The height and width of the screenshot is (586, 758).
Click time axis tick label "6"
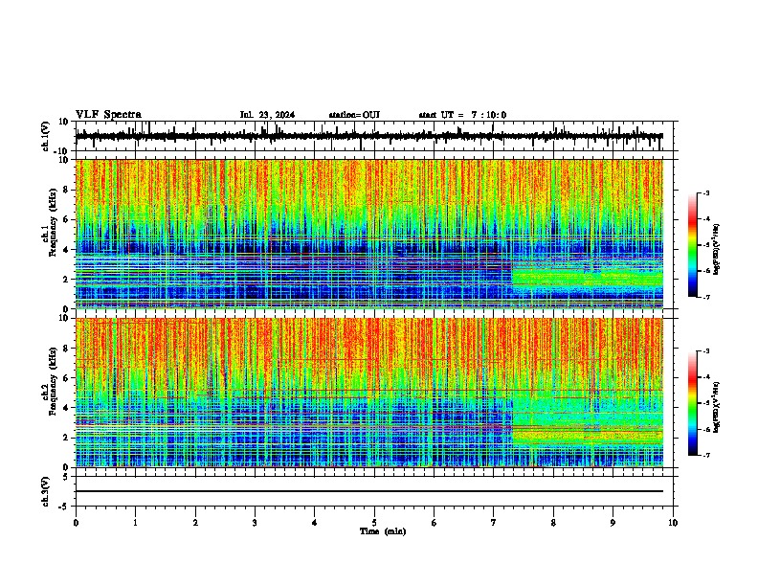click(435, 523)
